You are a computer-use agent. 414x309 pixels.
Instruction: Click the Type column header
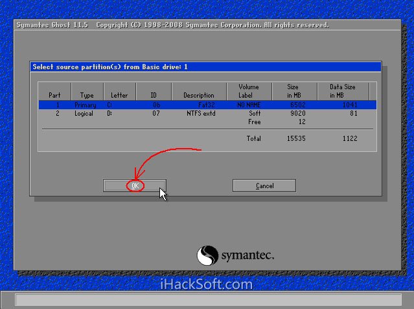tap(87, 96)
